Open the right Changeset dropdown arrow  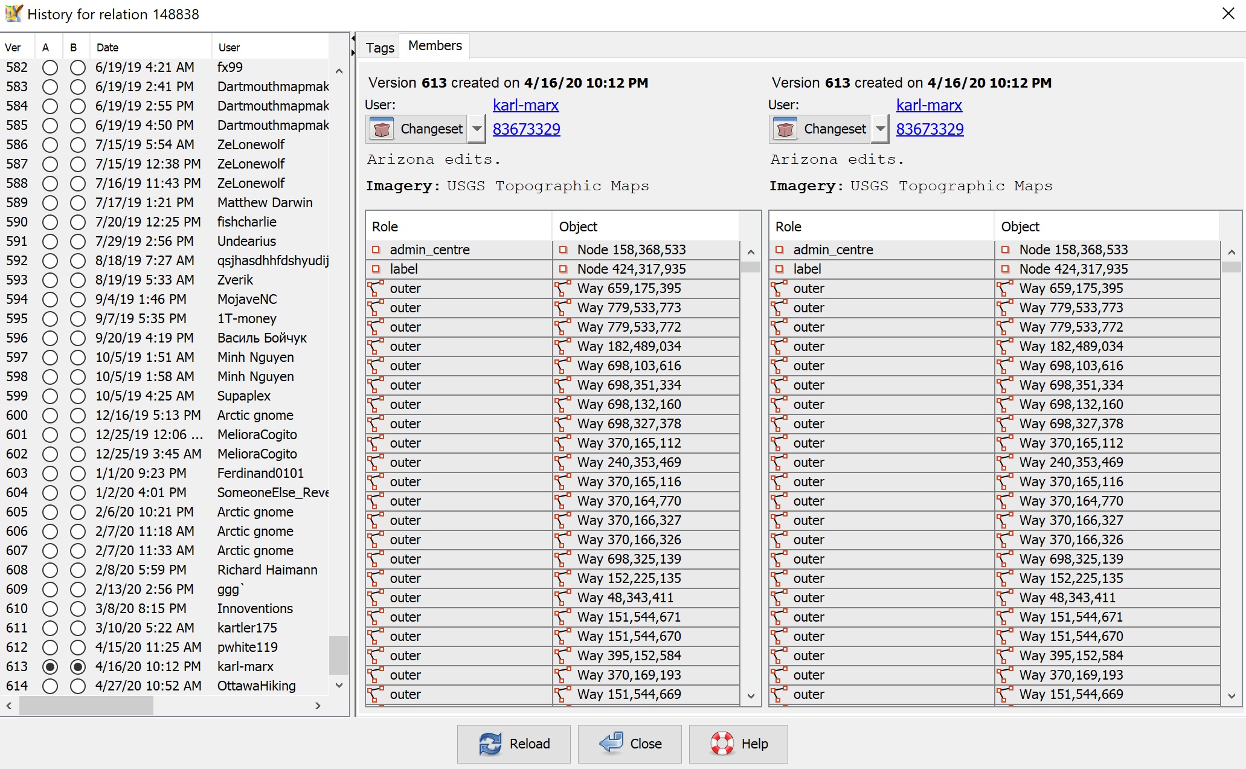(880, 129)
